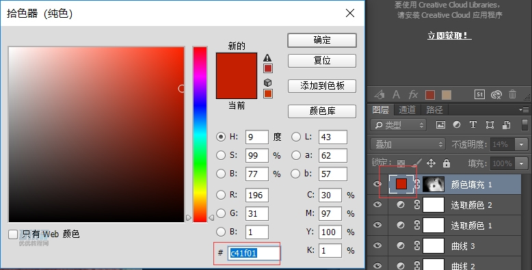
Task: Click the vertical rainbow hue slider
Action: [200, 135]
